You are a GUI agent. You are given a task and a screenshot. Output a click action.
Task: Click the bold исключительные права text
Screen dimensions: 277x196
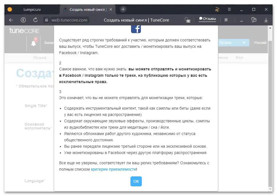[83, 82]
